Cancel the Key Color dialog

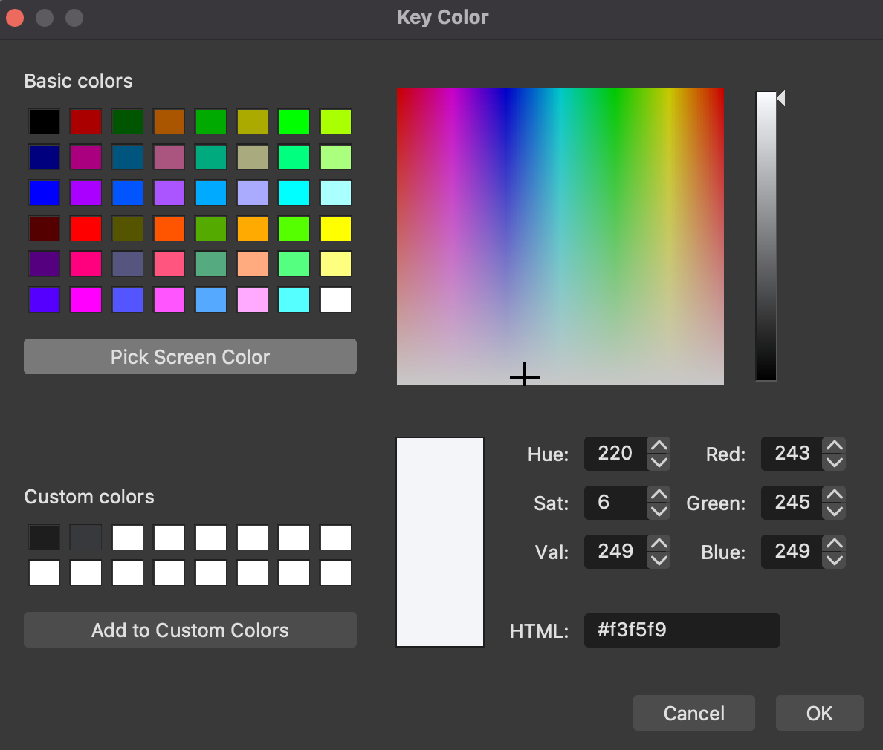coord(693,713)
